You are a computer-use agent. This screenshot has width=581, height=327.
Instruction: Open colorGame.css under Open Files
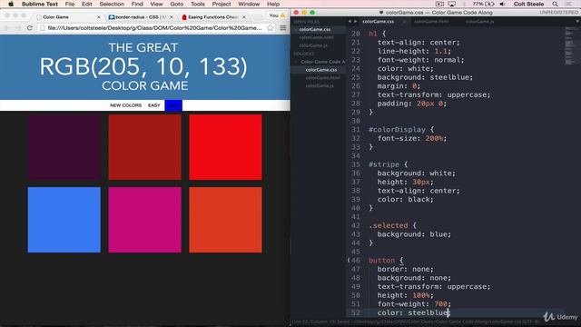315,29
